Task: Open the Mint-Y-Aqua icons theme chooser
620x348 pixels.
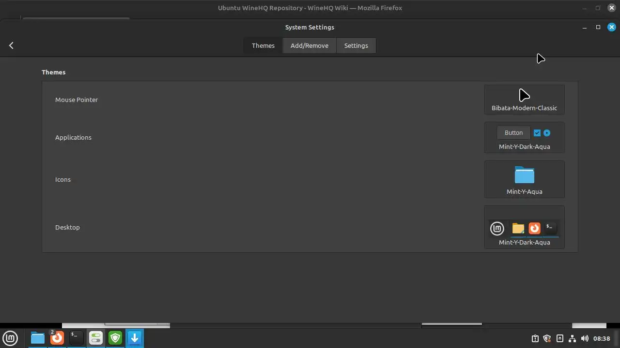Action: click(524, 179)
